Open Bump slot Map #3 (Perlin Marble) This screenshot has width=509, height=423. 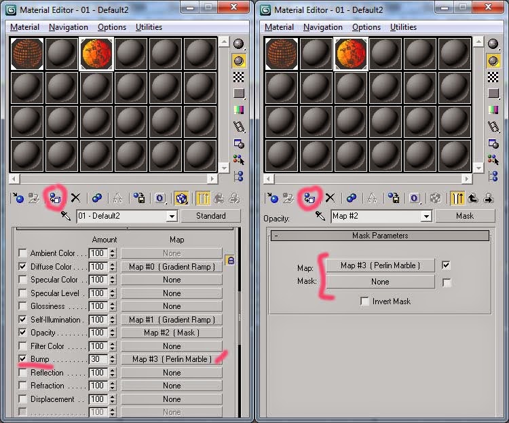[x=172, y=359]
